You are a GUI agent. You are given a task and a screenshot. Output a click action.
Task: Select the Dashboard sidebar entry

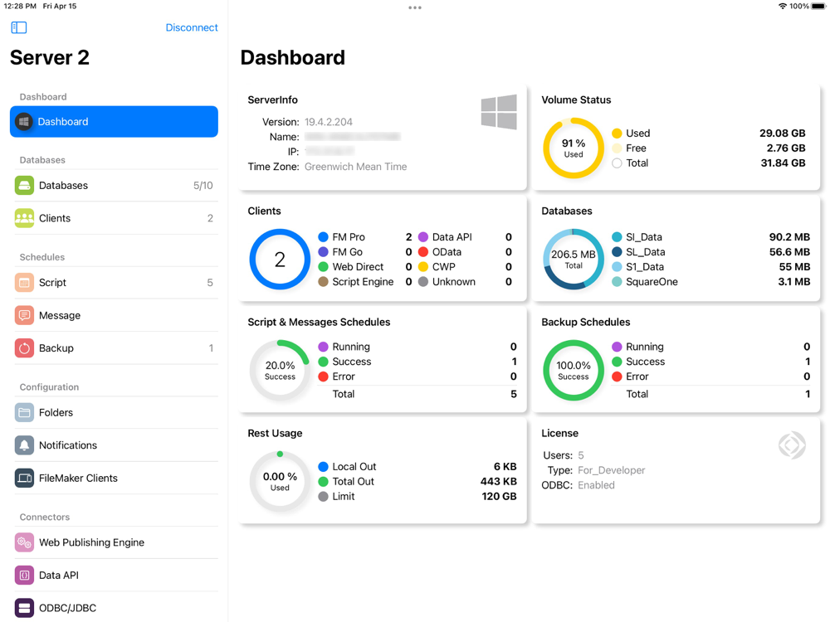pos(114,122)
